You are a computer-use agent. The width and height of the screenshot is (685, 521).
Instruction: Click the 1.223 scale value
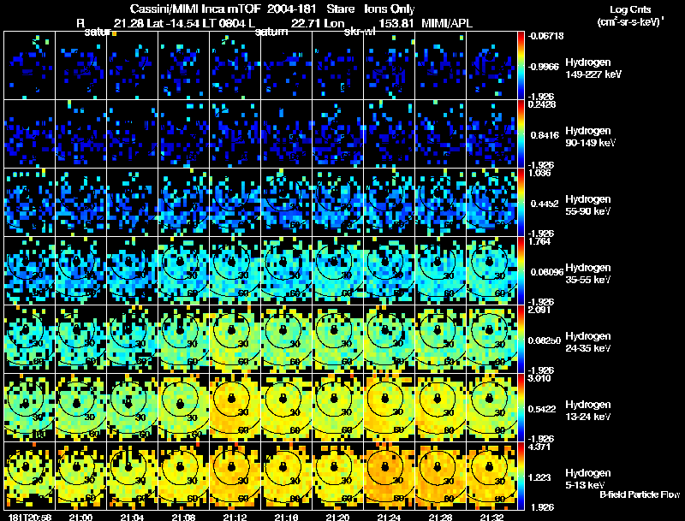tap(541, 478)
